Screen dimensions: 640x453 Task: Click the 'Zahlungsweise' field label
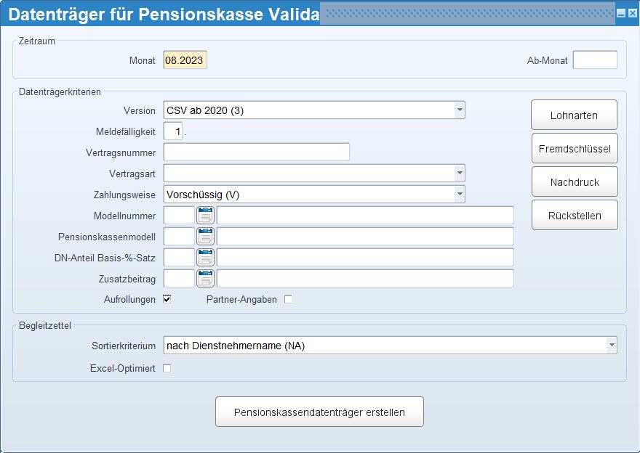coord(124,195)
